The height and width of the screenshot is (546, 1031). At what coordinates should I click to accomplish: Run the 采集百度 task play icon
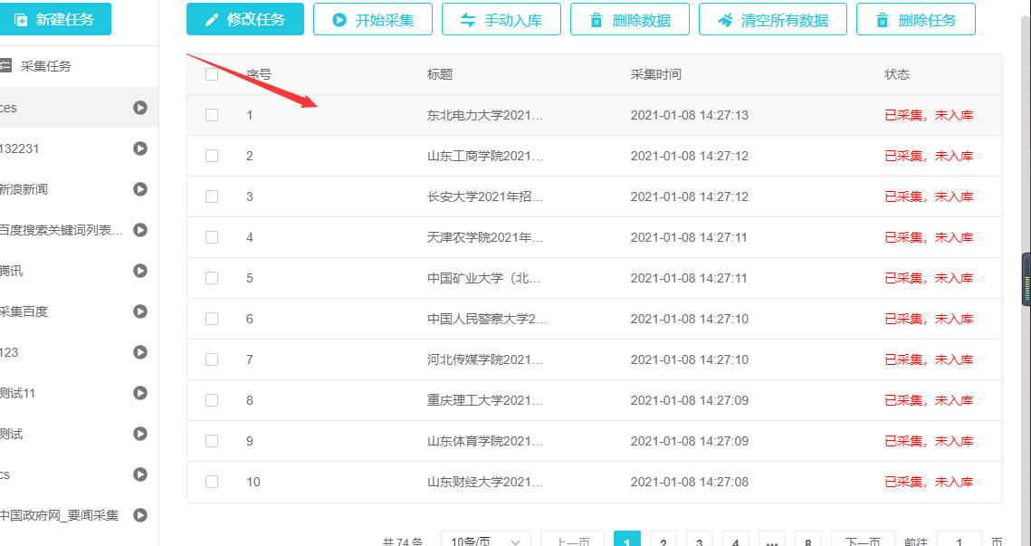[140, 311]
